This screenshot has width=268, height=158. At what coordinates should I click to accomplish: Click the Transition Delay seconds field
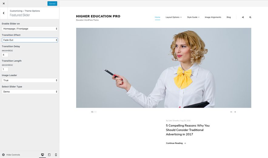click(5, 55)
